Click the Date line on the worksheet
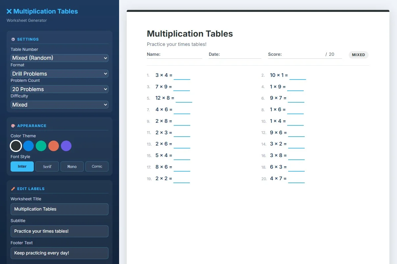Viewport: 397px width, 264px height. click(235, 54)
